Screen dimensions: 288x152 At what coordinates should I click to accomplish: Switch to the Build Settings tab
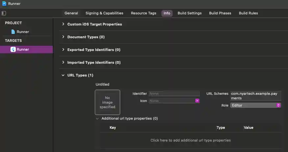click(189, 13)
